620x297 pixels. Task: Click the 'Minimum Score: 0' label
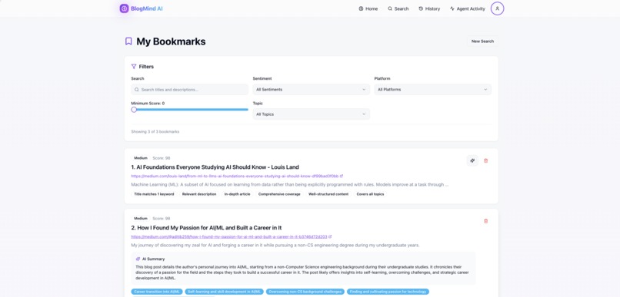[x=148, y=104]
